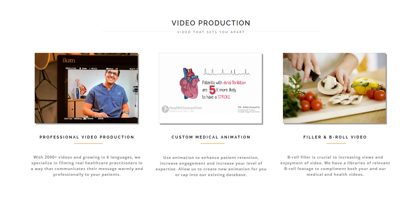This screenshot has width=415, height=199.
Task: Open the atrial fibrillation animation thumbnail
Action: click(x=210, y=88)
